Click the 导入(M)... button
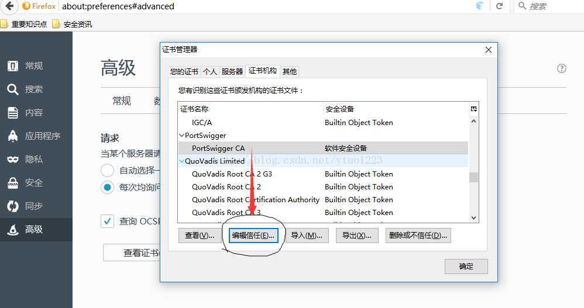The height and width of the screenshot is (308, 584). [x=307, y=236]
